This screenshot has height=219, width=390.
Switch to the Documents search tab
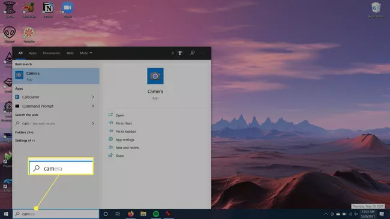coord(52,53)
